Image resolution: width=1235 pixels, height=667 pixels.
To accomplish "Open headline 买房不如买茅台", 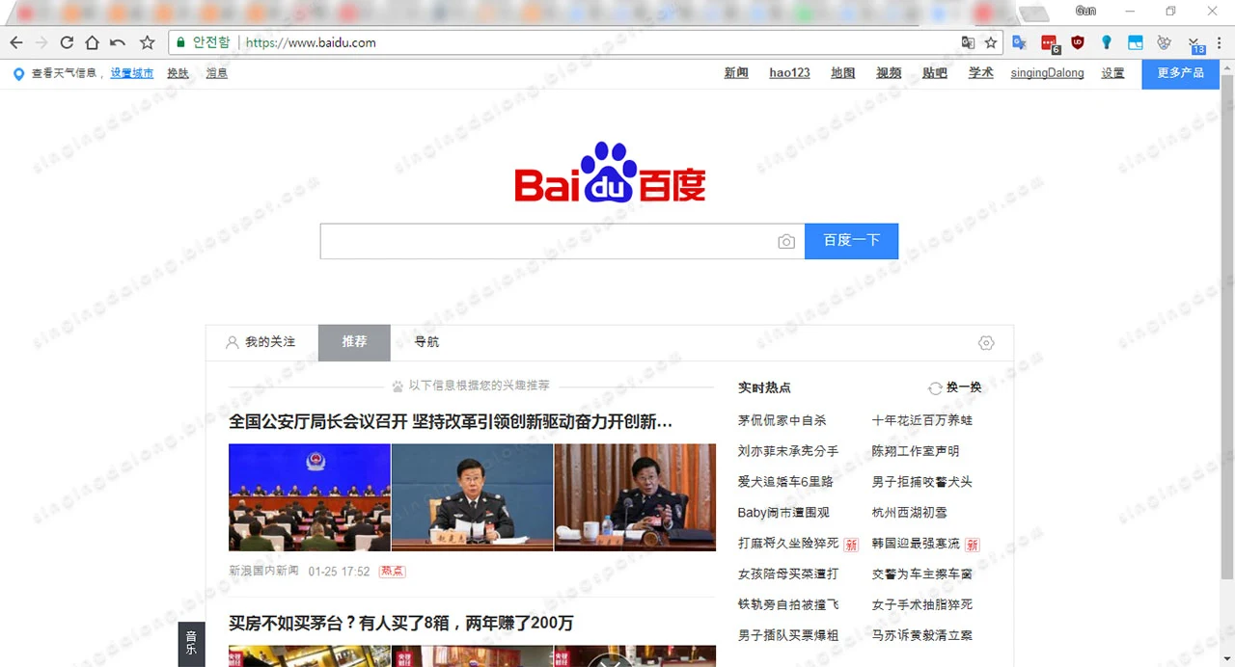I will 400,624.
